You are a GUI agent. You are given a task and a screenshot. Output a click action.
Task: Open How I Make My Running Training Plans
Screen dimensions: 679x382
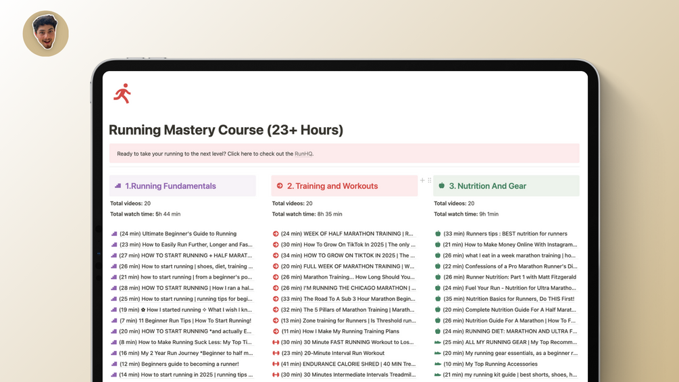pyautogui.click(x=341, y=331)
